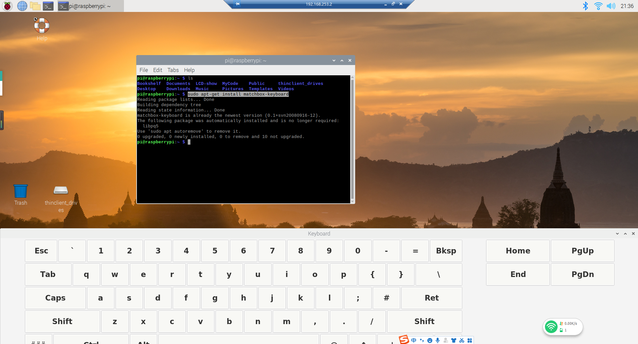Open the Sogou screenshot tool (scissors icon)
Viewport: 638px width, 344px height.
point(462,340)
